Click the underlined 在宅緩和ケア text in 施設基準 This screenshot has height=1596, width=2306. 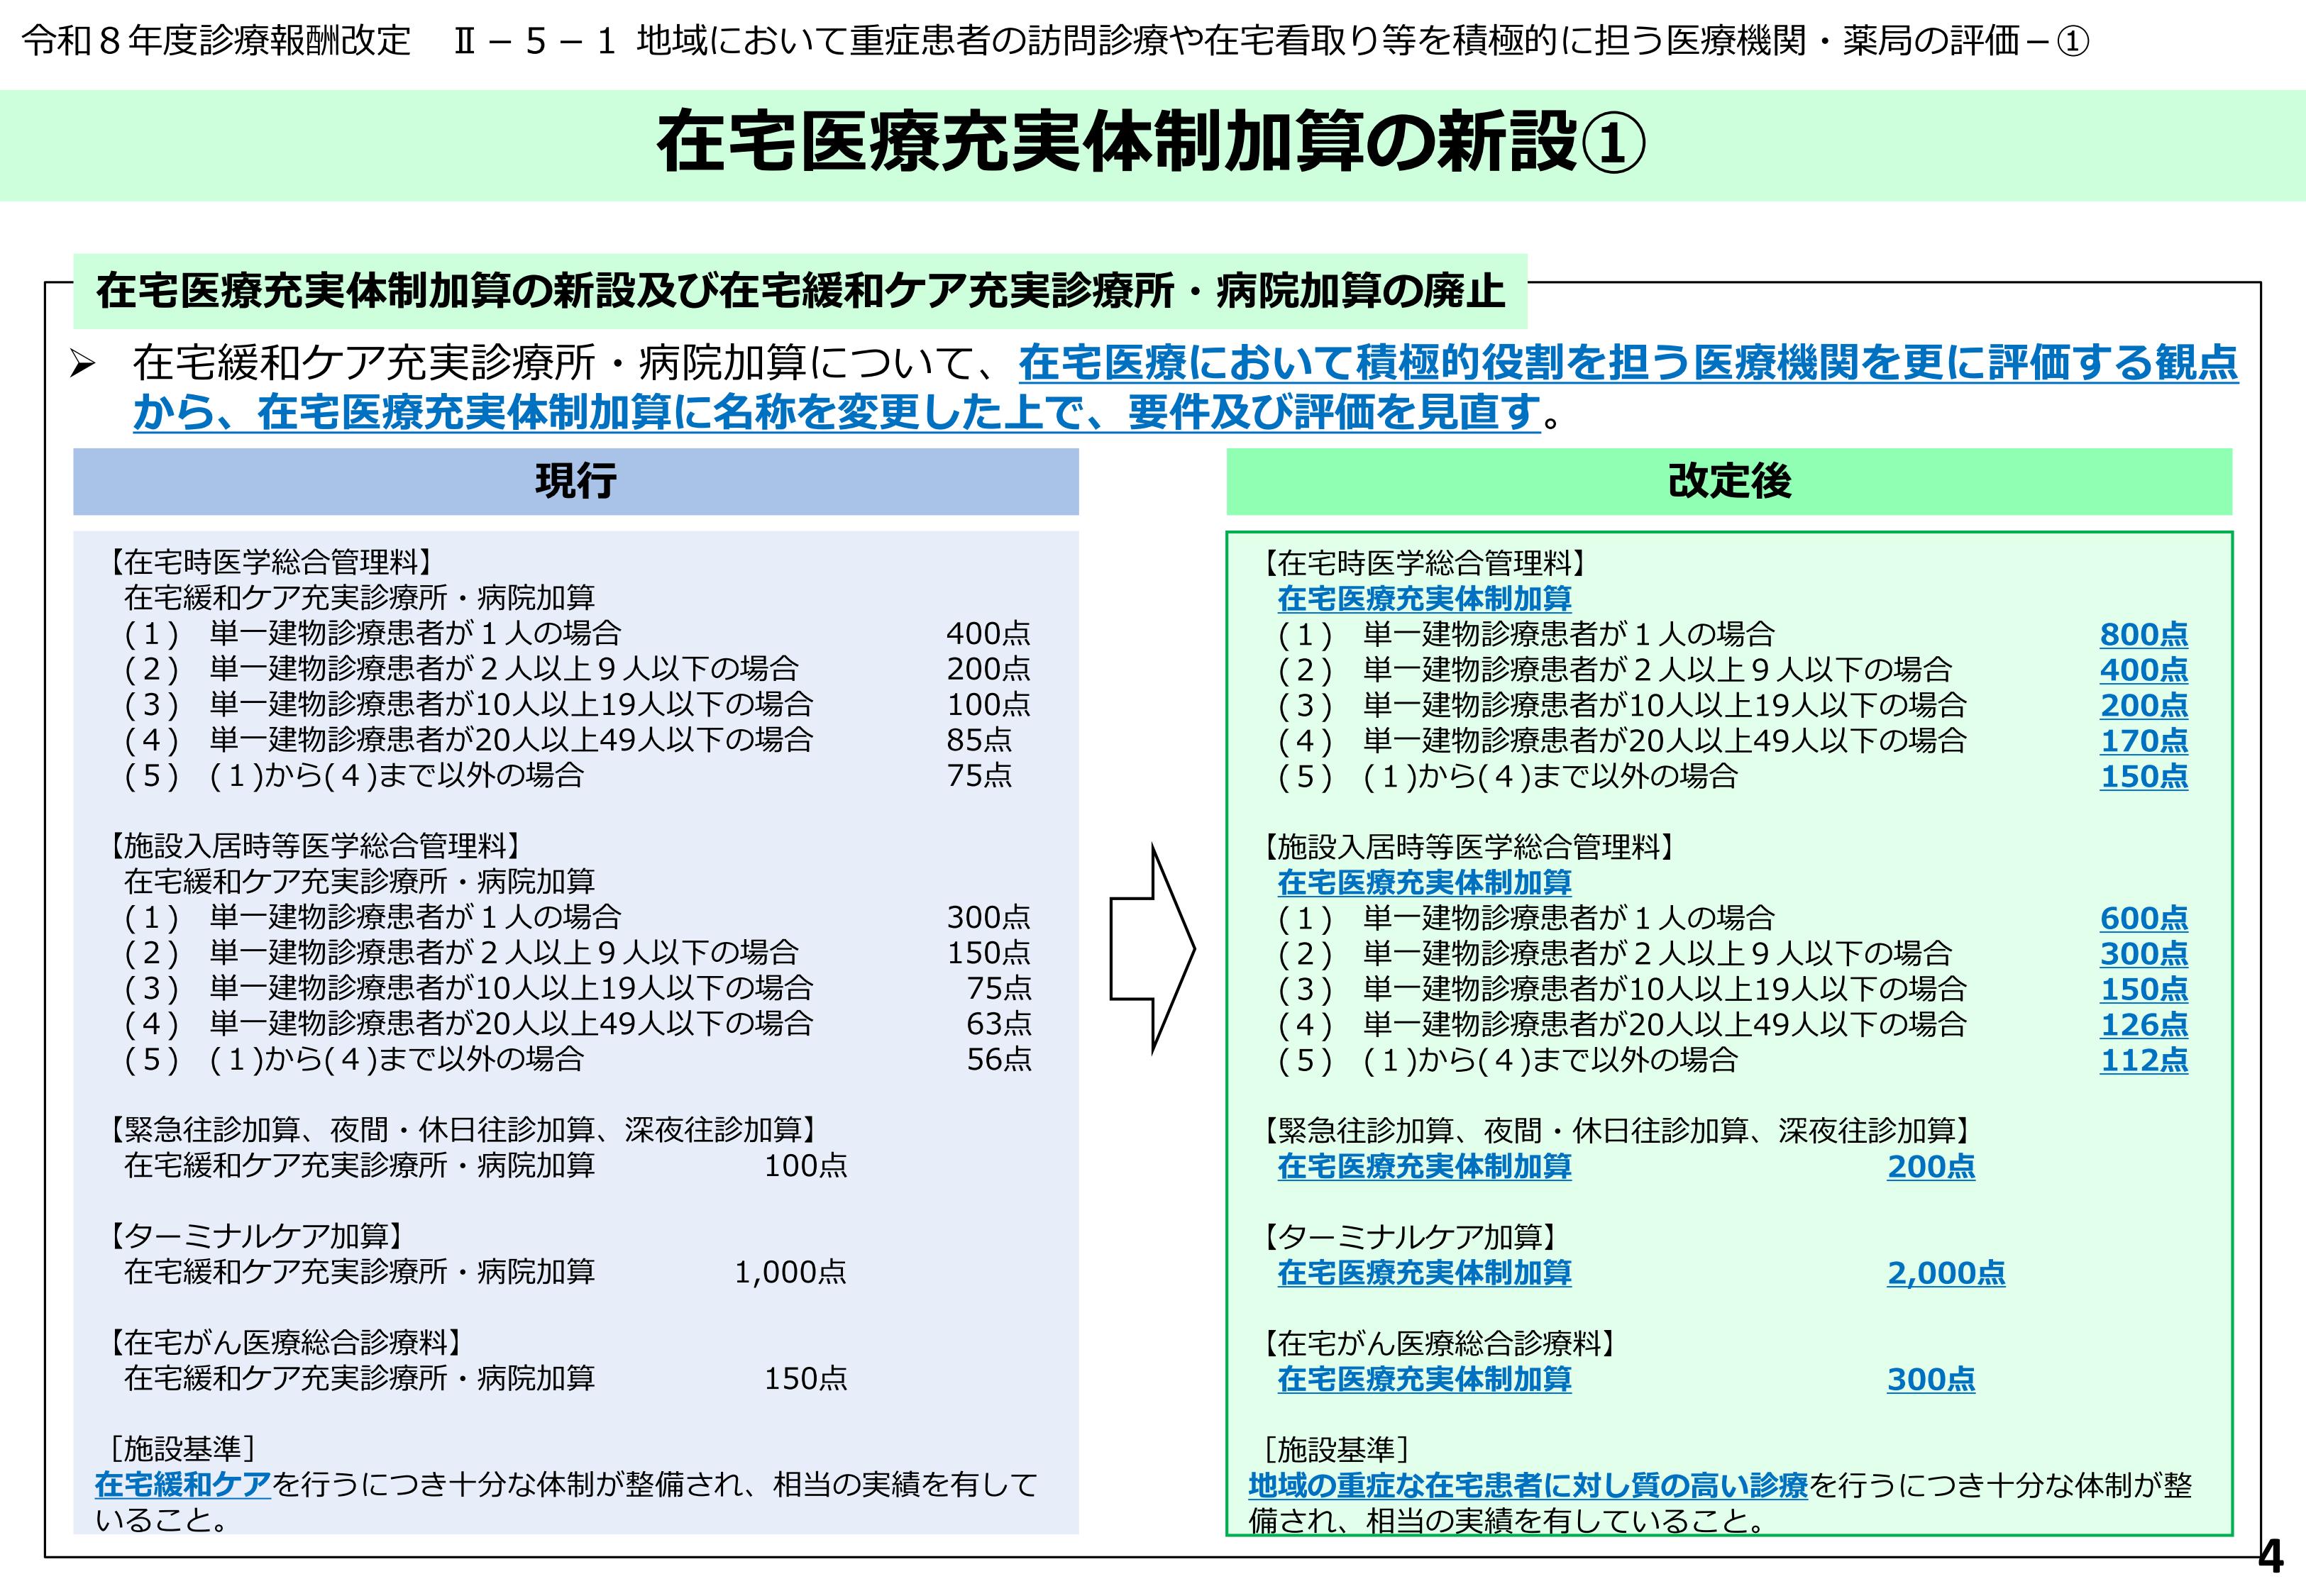(183, 1485)
